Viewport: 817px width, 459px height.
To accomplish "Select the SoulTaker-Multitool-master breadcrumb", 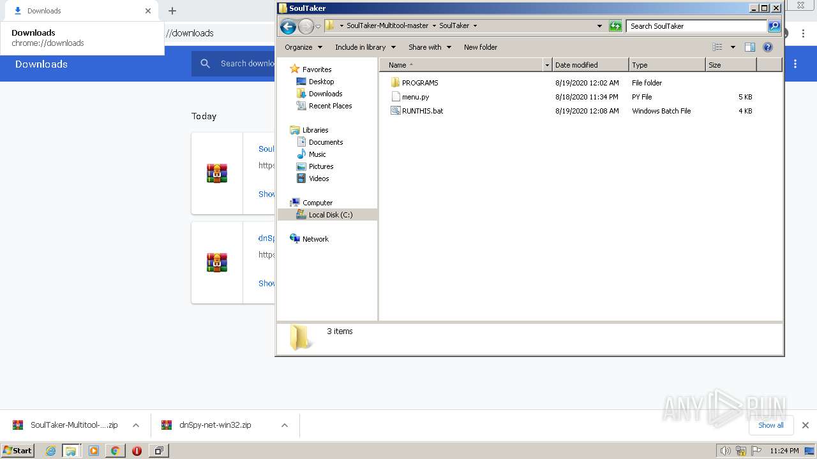I will point(387,25).
